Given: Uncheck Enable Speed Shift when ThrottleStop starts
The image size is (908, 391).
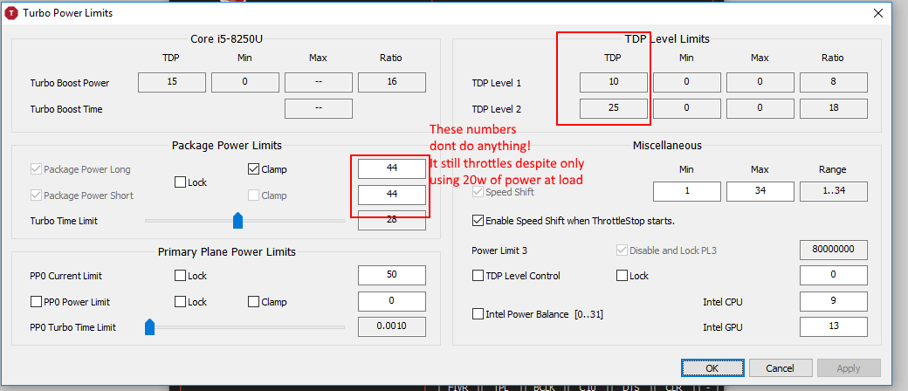Looking at the screenshot, I should pyautogui.click(x=478, y=221).
